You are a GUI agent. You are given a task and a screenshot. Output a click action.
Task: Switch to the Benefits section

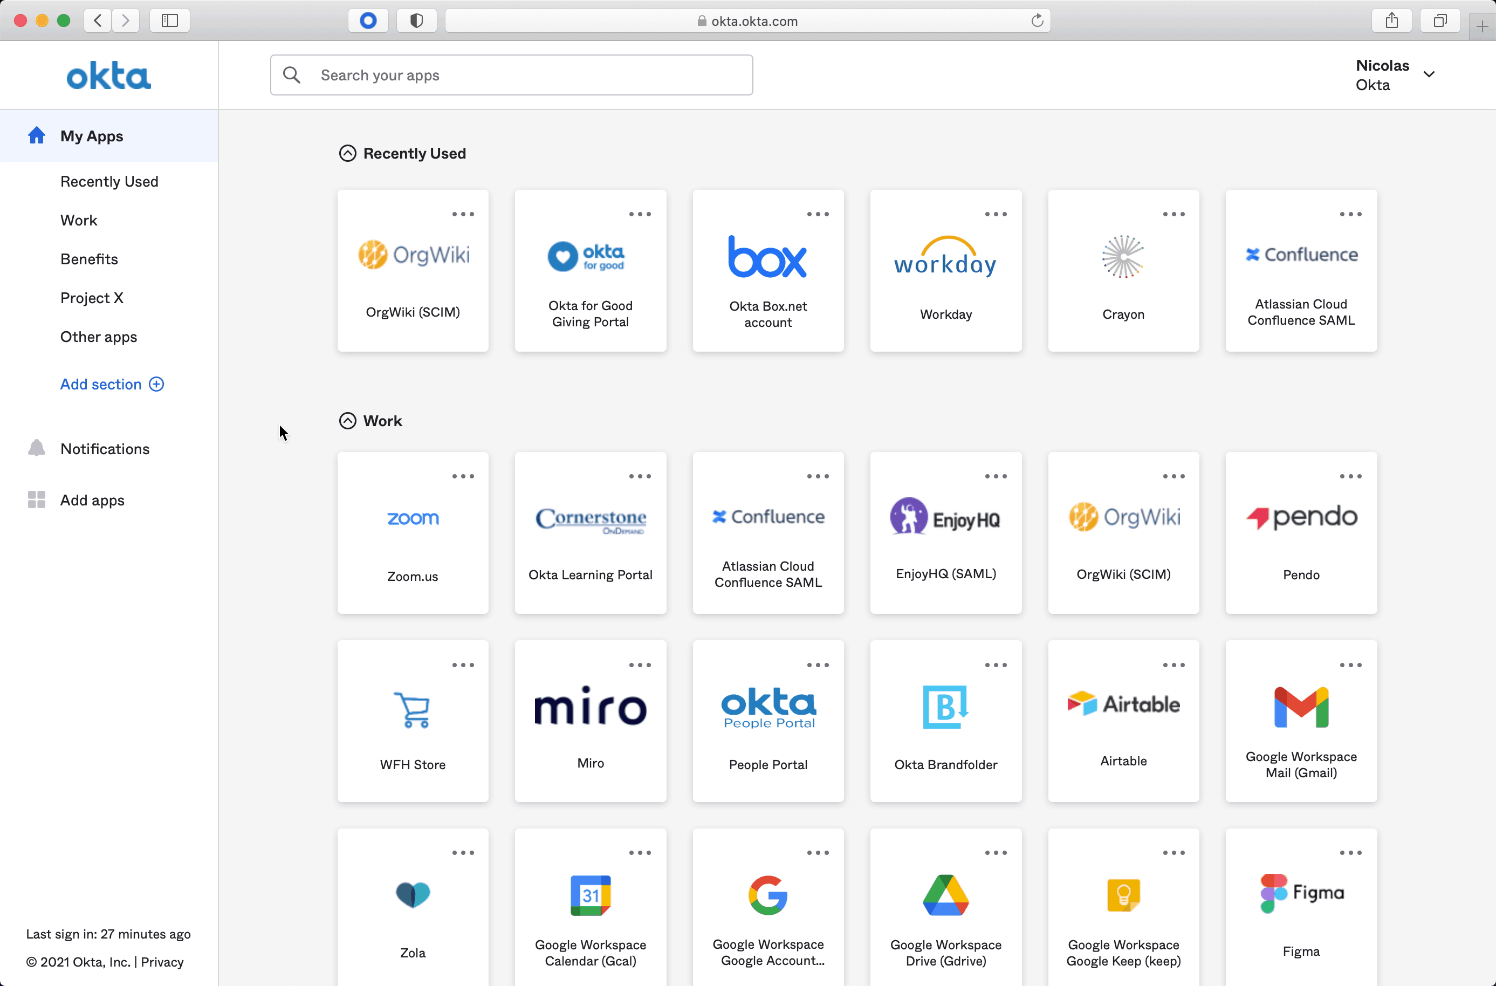click(x=88, y=258)
